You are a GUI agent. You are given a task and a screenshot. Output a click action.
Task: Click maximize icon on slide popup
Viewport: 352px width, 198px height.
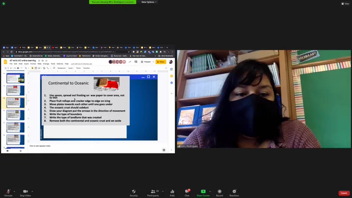[x=149, y=77]
